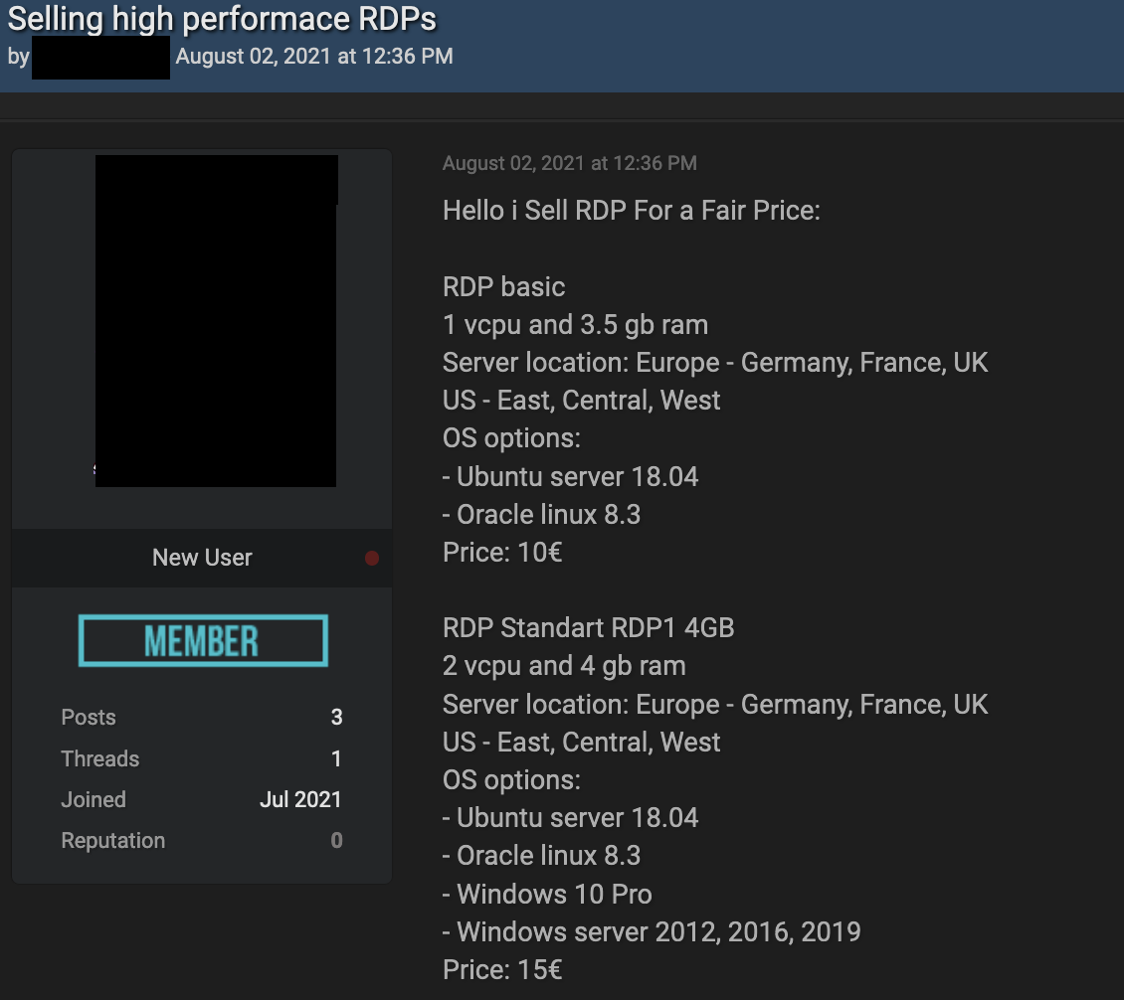Click the 'Jul 2021' joined date
Screen dimensions: 1124x1000
tap(300, 800)
